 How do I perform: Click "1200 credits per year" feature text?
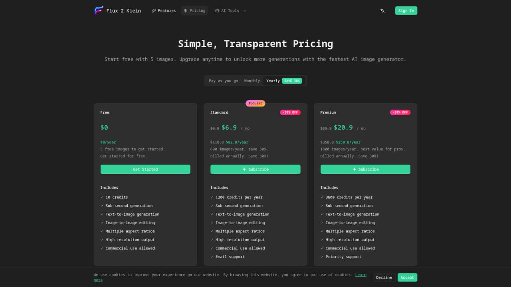[239, 197]
